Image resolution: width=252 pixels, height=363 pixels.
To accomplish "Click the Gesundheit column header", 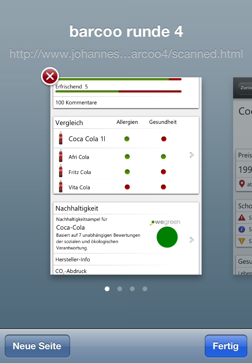I will tap(163, 122).
